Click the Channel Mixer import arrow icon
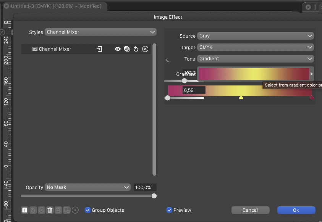The height and width of the screenshot is (222, 322). [99, 49]
